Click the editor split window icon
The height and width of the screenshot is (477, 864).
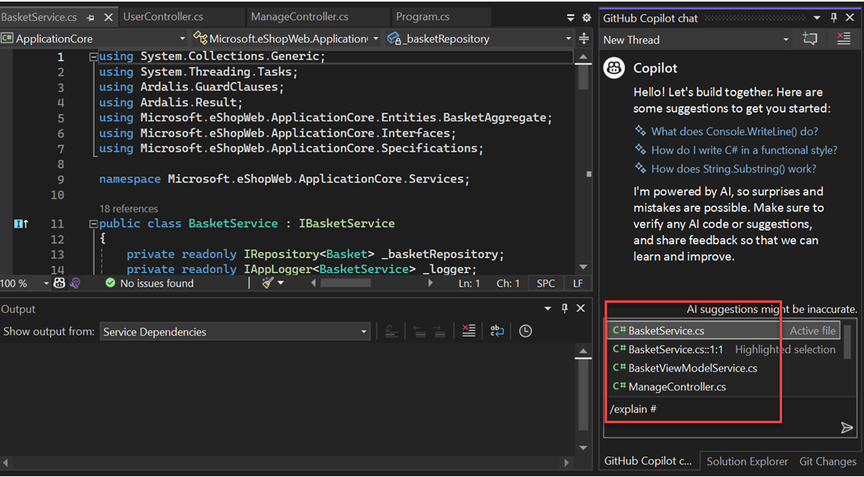coord(584,39)
